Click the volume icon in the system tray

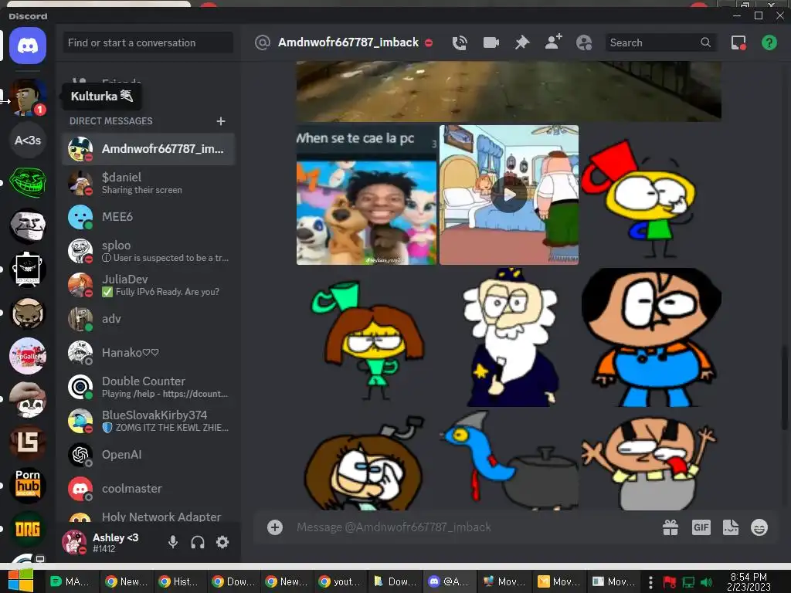coord(707,582)
